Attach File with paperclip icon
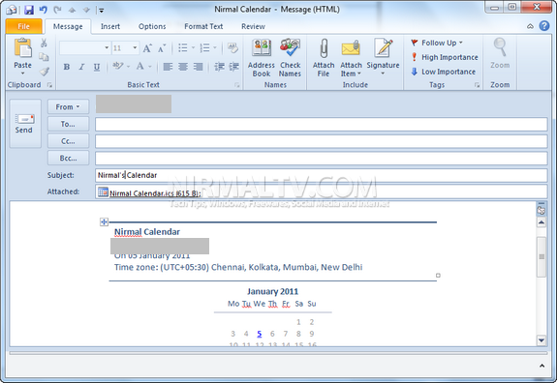The image size is (557, 383). [324, 58]
